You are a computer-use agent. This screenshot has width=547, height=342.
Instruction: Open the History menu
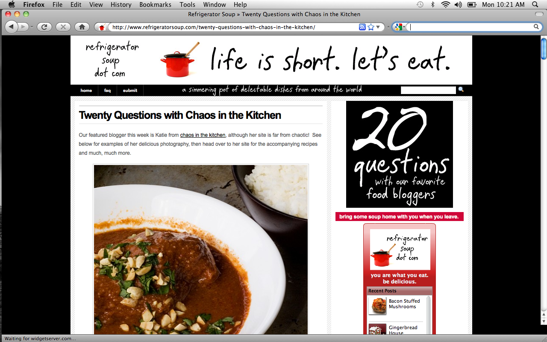(121, 5)
